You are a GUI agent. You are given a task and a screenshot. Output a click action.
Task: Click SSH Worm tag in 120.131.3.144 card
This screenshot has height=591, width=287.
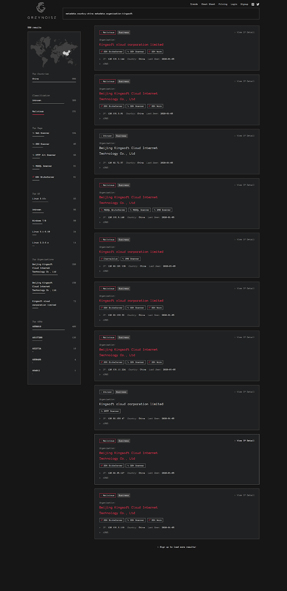tap(155, 52)
